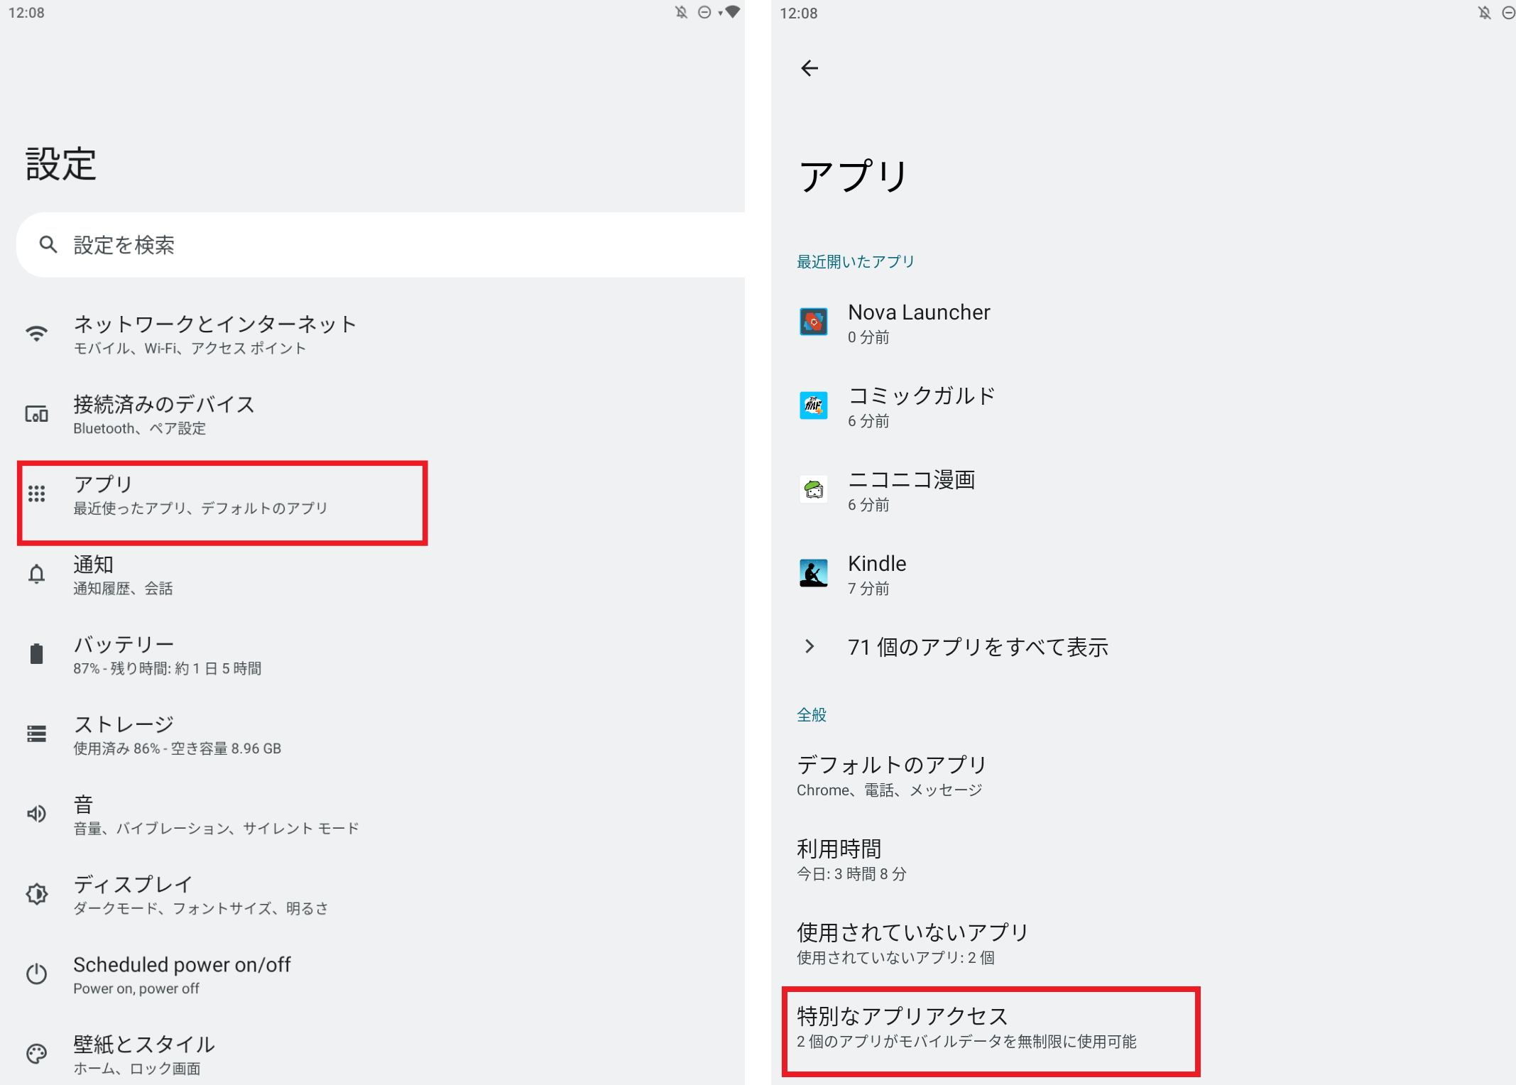Screen dimensions: 1516x1085
Task: Click the notification bell icon for 通知
Action: [37, 574]
